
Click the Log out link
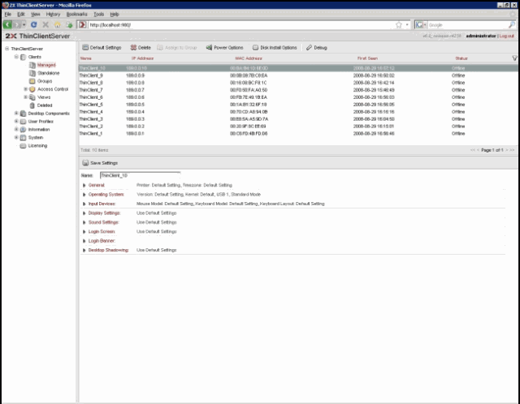(x=507, y=36)
